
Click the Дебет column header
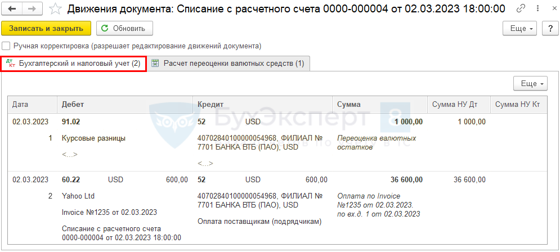[73, 105]
